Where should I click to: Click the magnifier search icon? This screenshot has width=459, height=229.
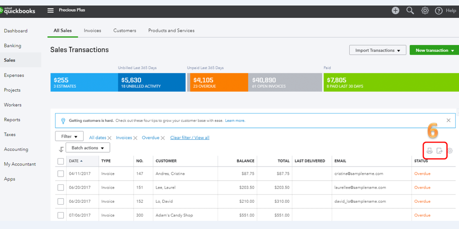410,11
